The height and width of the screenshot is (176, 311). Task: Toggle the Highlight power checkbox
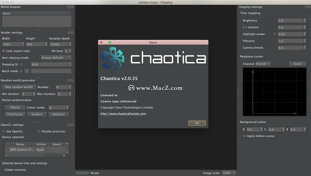[x=275, y=34]
